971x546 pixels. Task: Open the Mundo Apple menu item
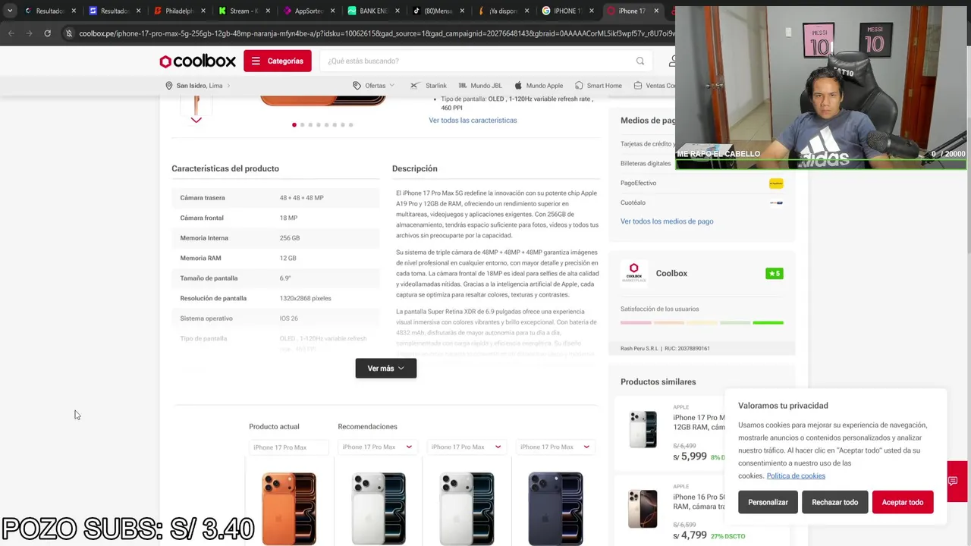(x=539, y=86)
